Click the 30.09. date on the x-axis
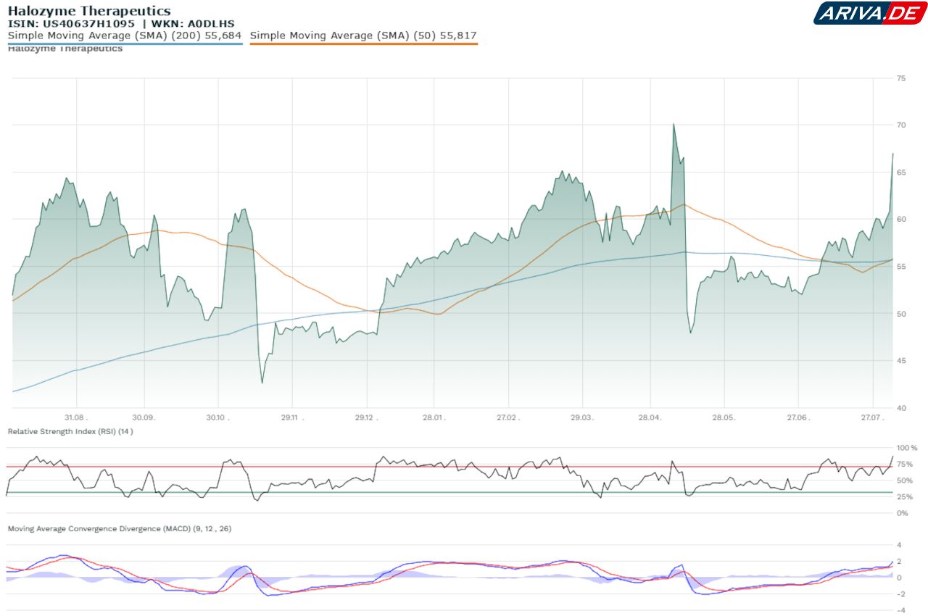The width and height of the screenshot is (928, 616). coord(144,418)
